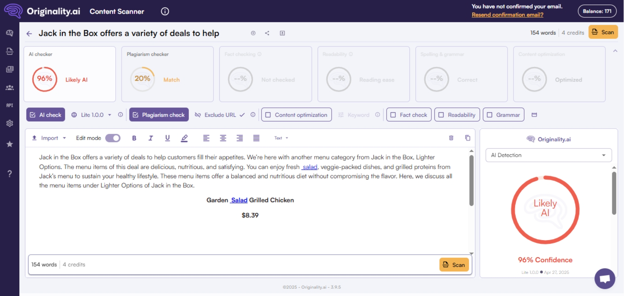Share the scan with share icon
The width and height of the screenshot is (624, 296).
[267, 33]
